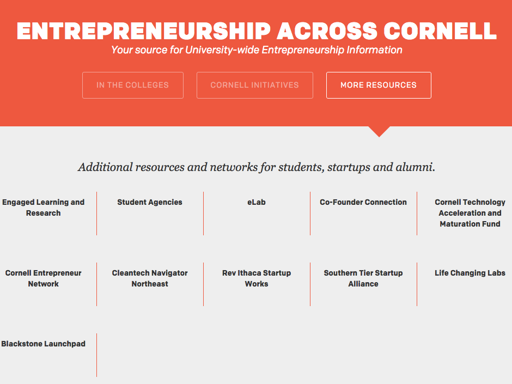The height and width of the screenshot is (384, 512).
Task: Open Engaged Learning and Research link
Action: coord(44,208)
